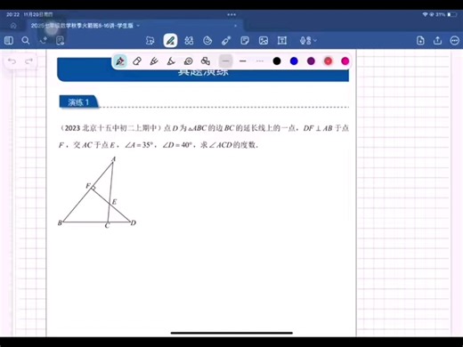Pick the red pen color

(328, 61)
